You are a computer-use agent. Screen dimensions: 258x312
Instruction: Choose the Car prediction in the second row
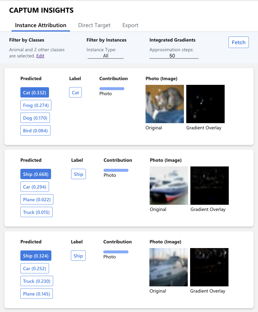tap(35, 186)
